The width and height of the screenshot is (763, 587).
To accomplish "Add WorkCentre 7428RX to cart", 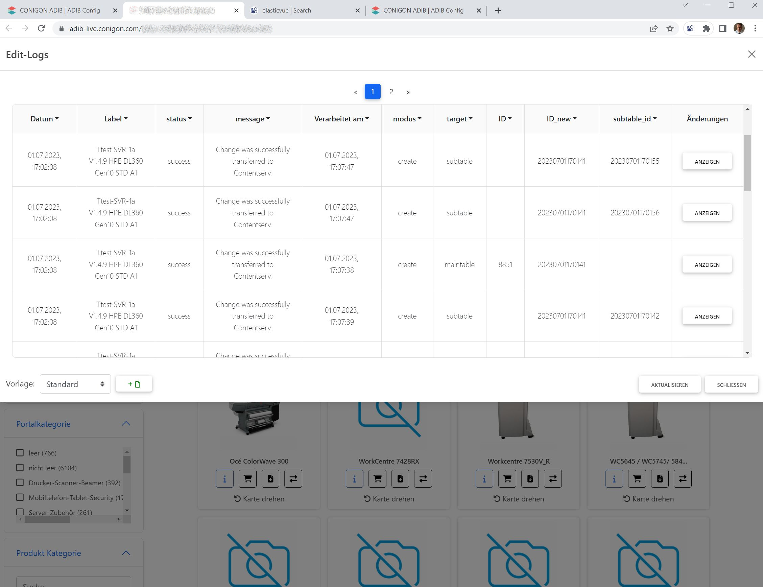I will pos(378,479).
